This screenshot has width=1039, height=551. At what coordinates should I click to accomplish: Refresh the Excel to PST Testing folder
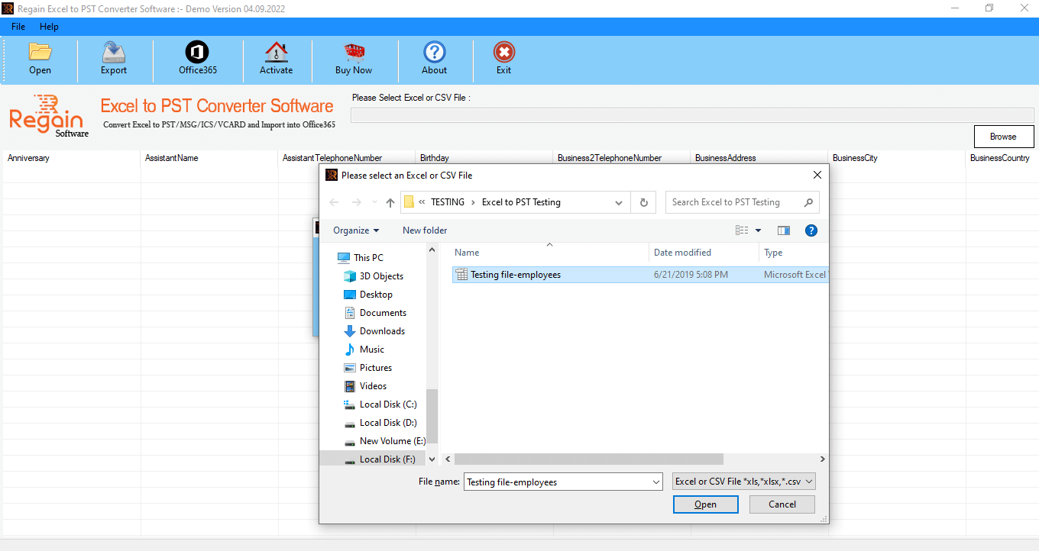click(x=643, y=201)
